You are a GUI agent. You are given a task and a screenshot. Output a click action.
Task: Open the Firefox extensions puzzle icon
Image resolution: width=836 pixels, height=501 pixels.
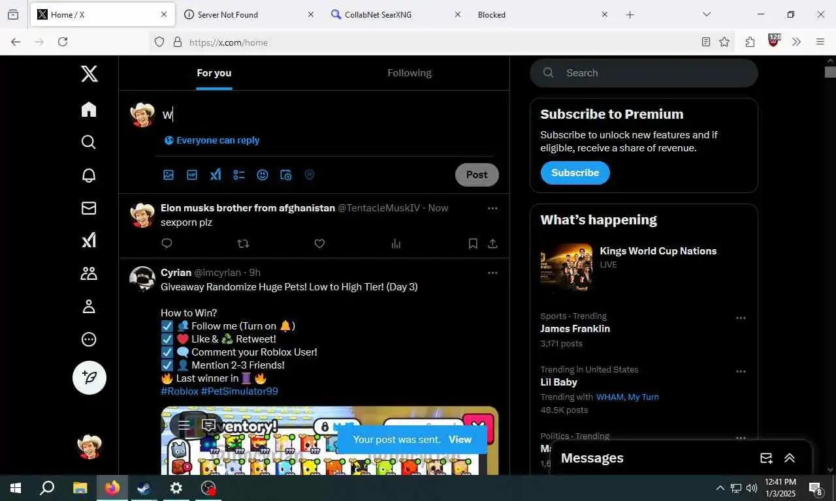click(750, 42)
